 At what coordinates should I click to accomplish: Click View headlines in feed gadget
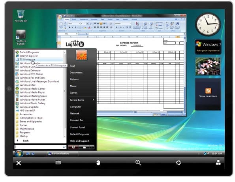coord(208,96)
